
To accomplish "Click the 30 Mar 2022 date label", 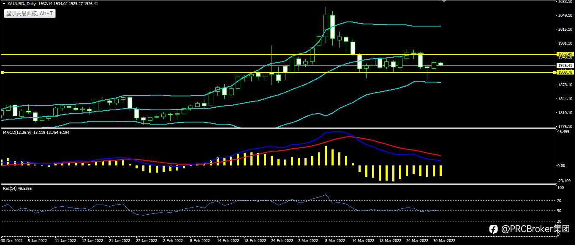I will (x=444, y=241).
